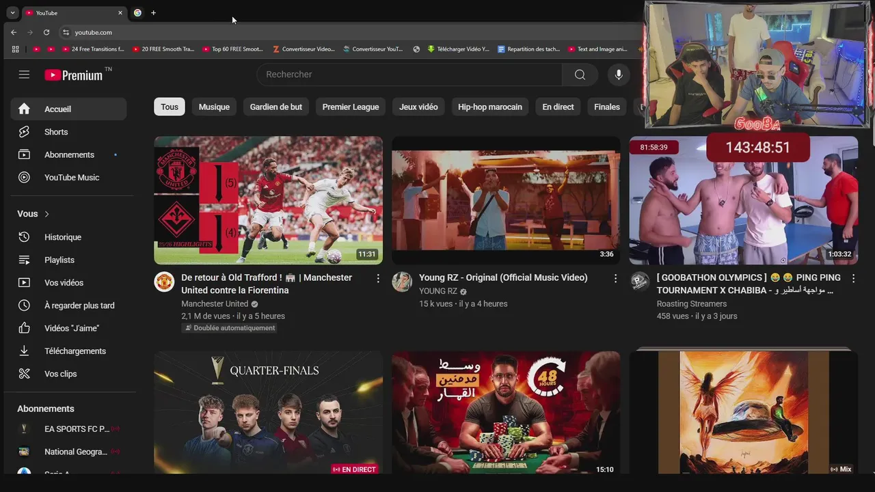The height and width of the screenshot is (492, 875).
Task: Open bookmark 24 Free Transitions
Action: point(93,49)
